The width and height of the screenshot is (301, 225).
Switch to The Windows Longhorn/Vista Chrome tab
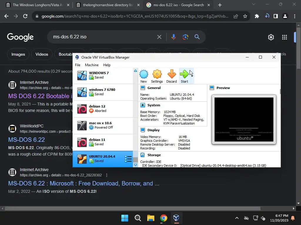coord(38,5)
